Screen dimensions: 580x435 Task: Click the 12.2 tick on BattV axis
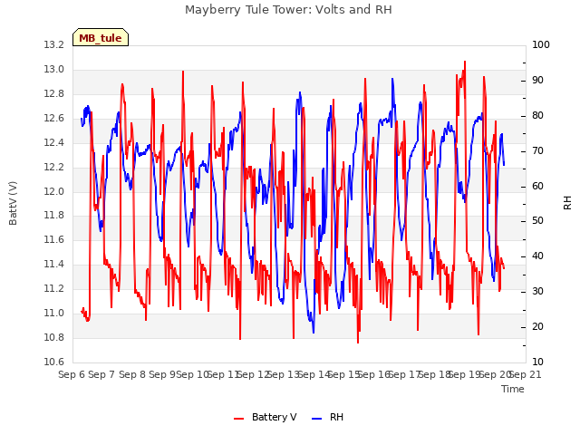[x=54, y=167]
